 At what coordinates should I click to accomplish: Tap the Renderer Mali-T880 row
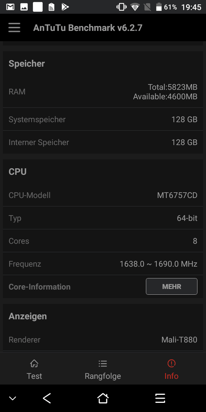tap(103, 340)
